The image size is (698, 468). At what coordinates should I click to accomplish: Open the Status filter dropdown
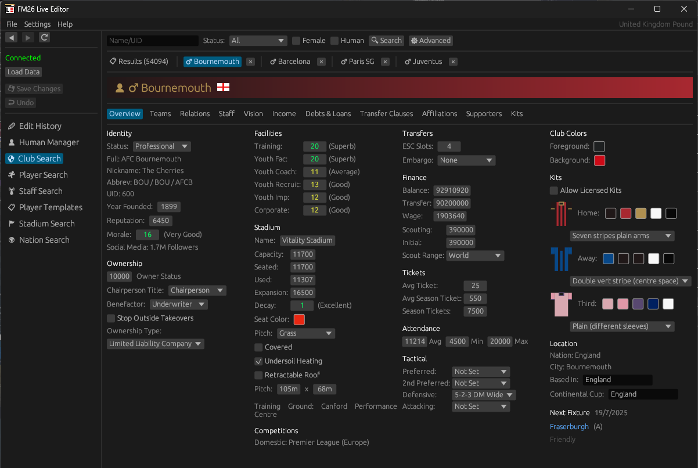point(258,41)
